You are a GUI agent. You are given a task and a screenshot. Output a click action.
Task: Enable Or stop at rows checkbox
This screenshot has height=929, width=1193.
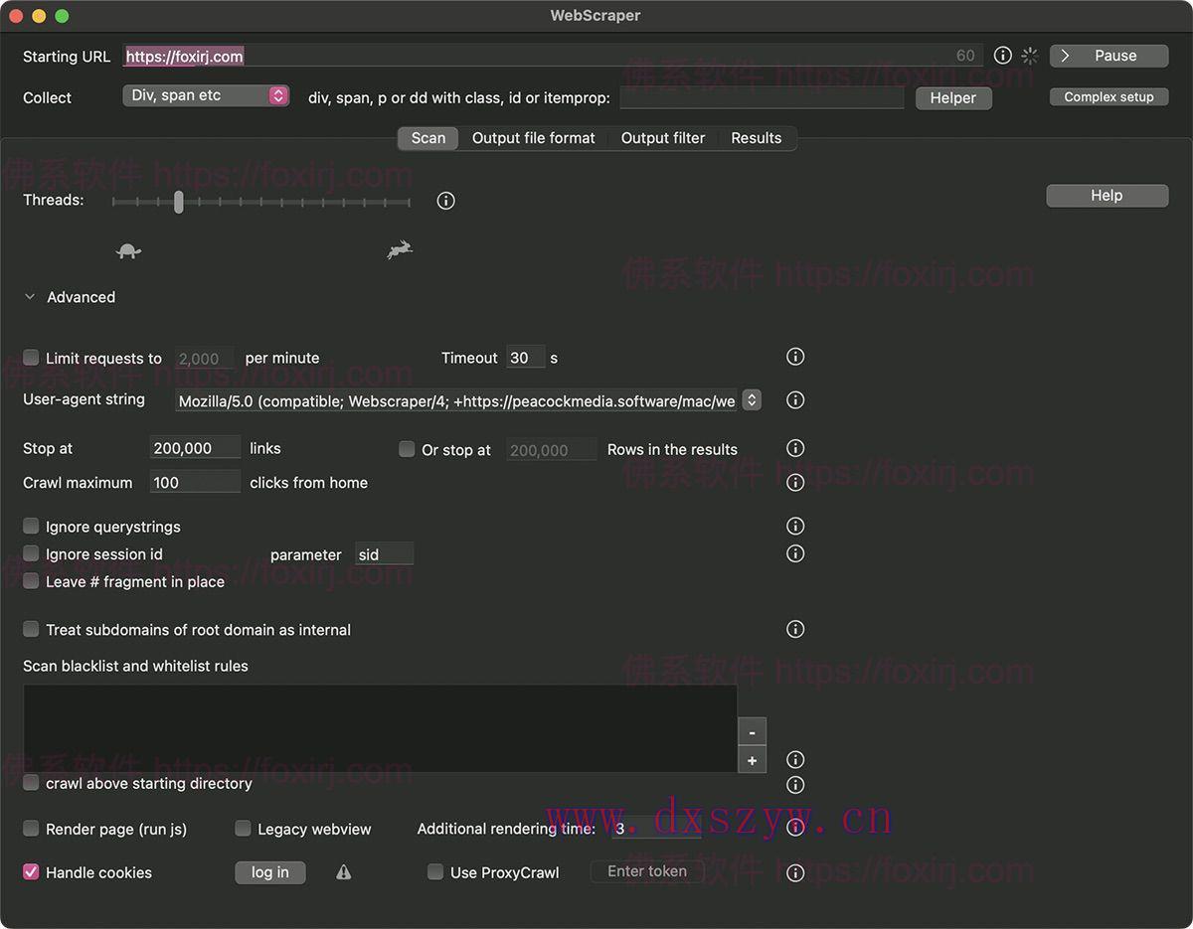coord(407,449)
